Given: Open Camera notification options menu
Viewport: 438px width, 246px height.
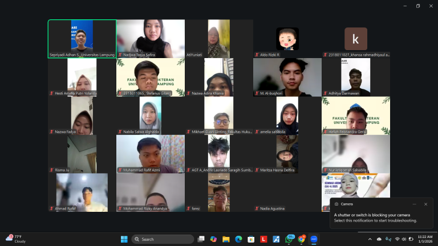Looking at the screenshot, I should 414,204.
